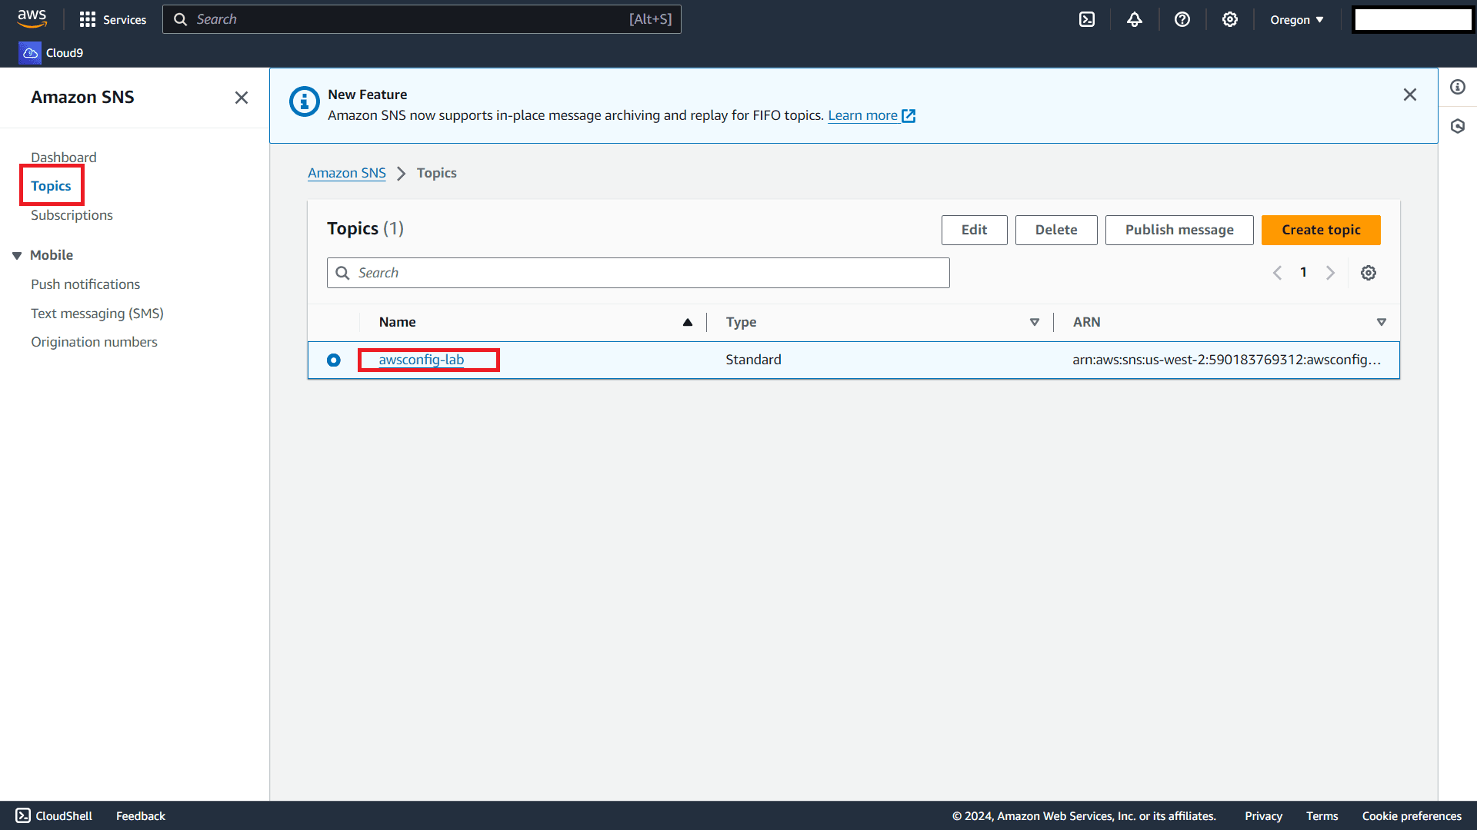Open the help question mark icon

pos(1182,19)
